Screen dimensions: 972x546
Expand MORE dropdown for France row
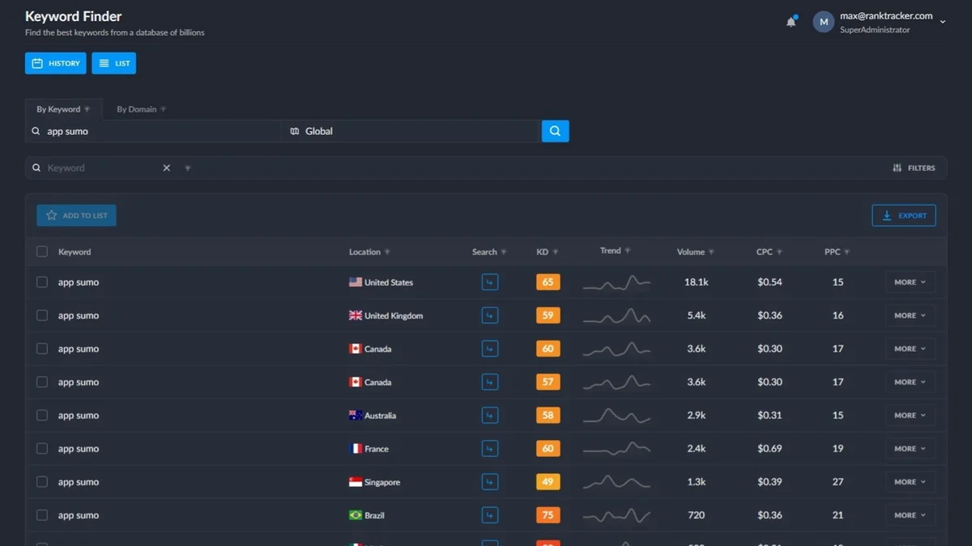point(910,449)
